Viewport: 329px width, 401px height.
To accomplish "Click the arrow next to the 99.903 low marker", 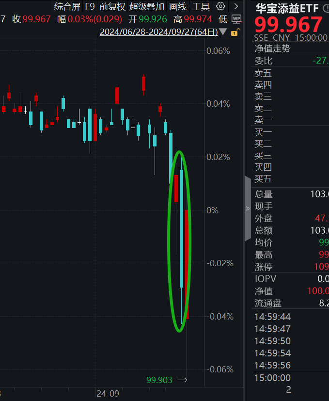I will tap(182, 380).
